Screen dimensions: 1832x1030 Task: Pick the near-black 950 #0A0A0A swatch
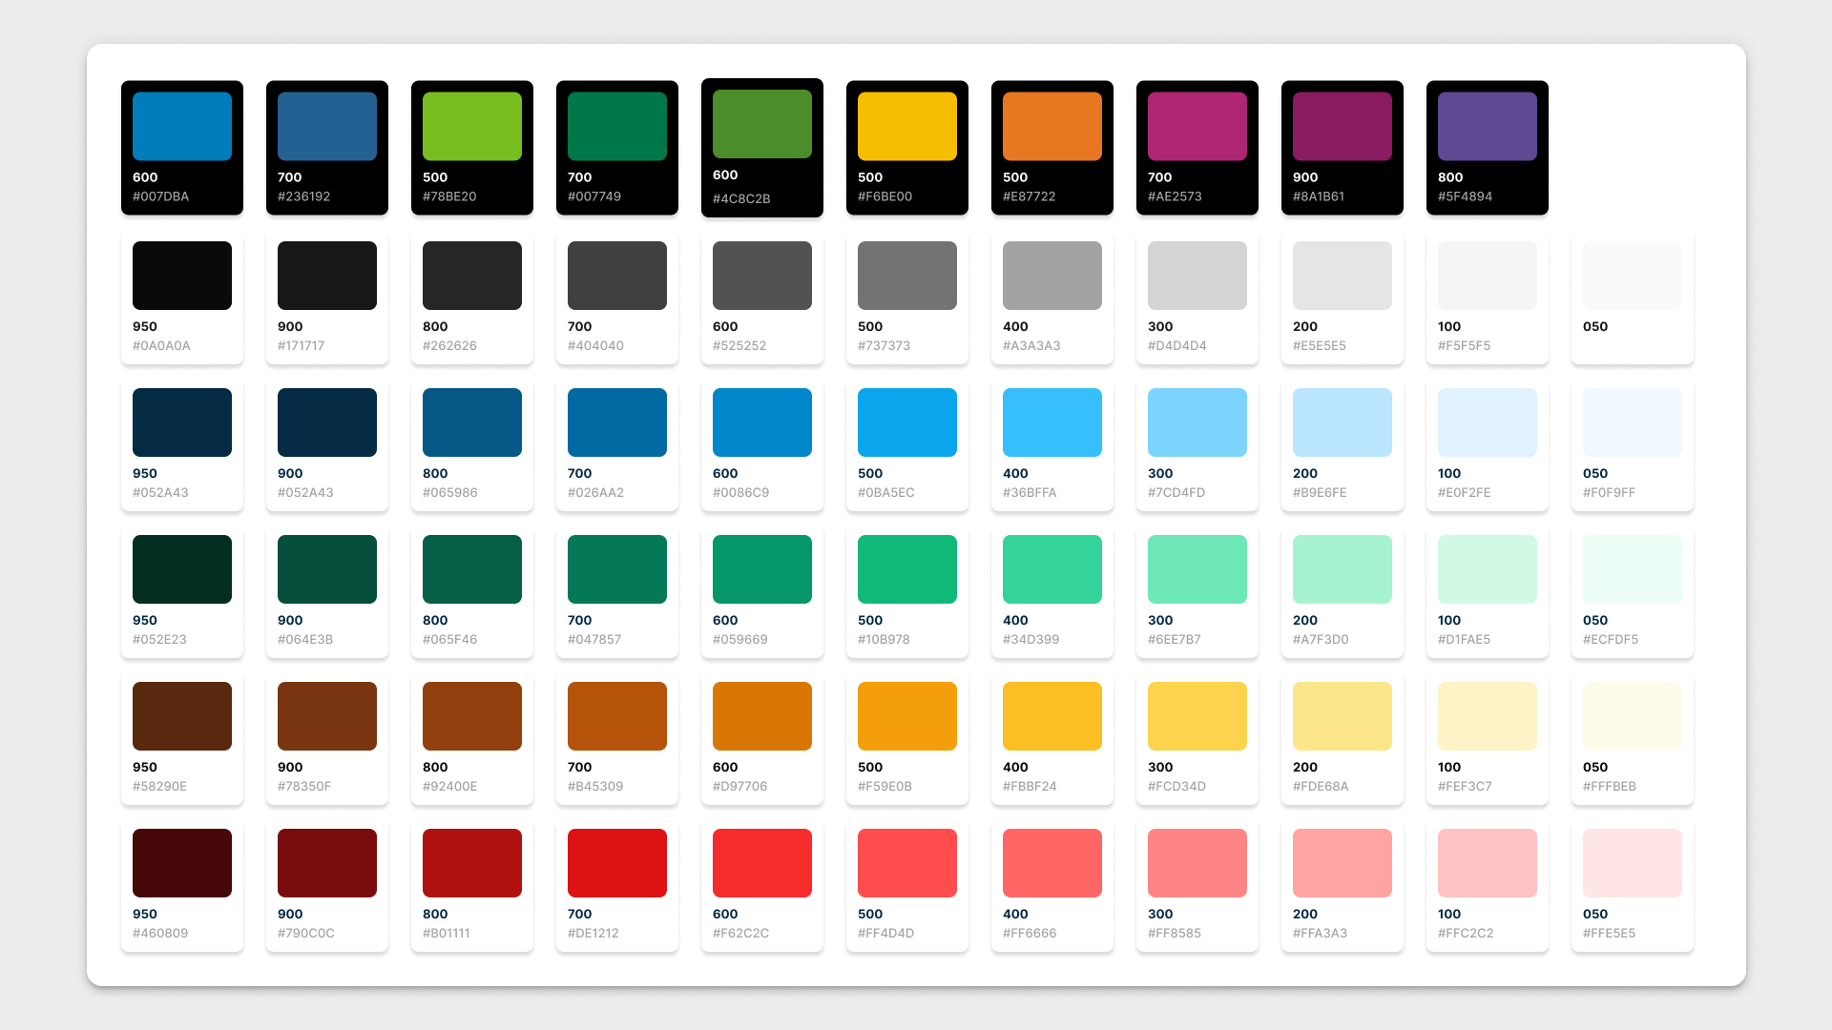(x=181, y=276)
